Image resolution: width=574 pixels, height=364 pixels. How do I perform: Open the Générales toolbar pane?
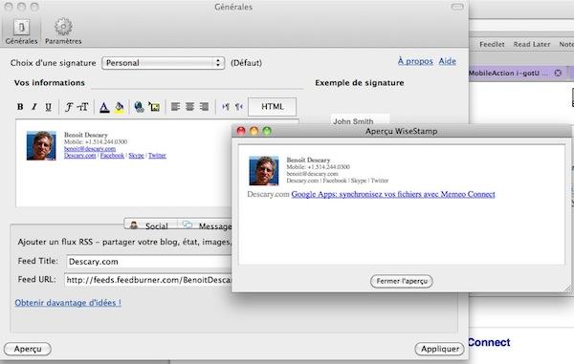point(21,32)
